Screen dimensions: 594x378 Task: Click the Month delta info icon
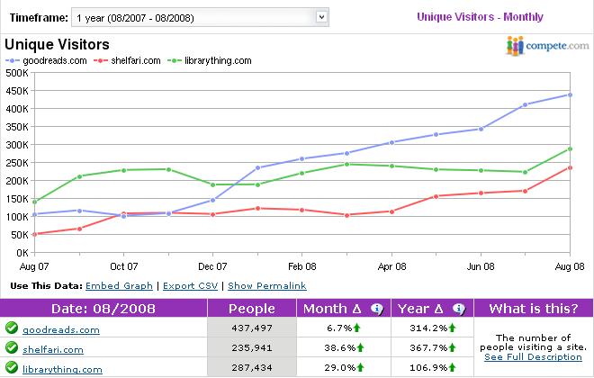tap(376, 309)
